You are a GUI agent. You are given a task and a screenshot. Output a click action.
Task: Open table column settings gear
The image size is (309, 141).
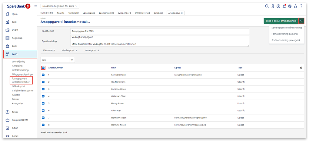point(301,68)
